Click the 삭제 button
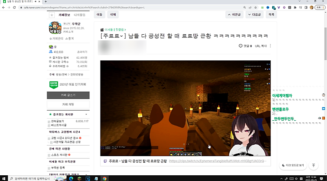The height and width of the screenshot is (181, 327). [113, 15]
